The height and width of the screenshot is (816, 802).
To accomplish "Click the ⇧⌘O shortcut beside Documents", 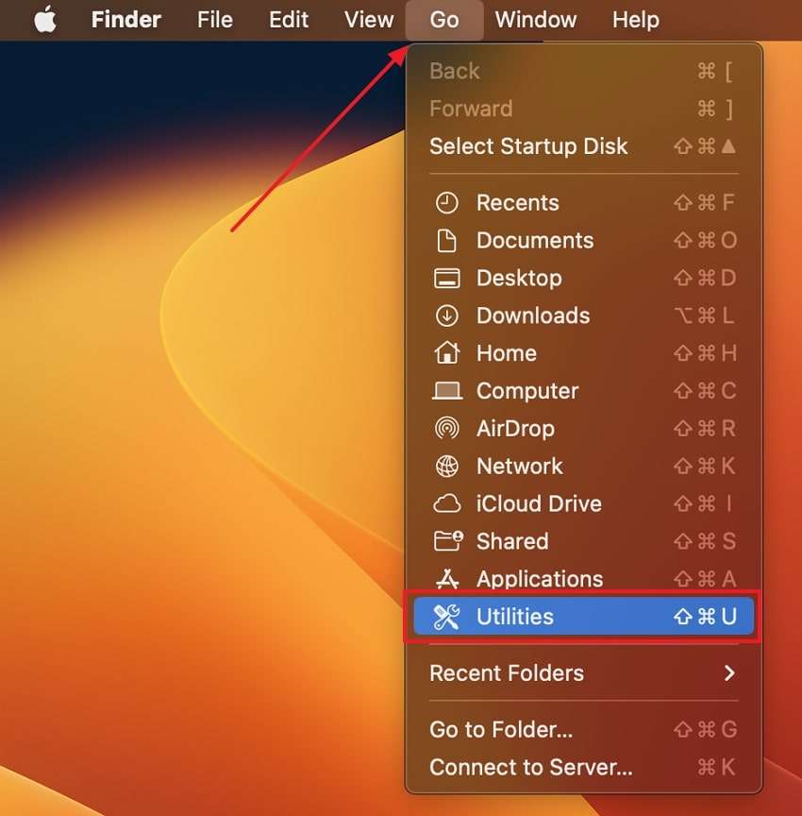I will [705, 241].
